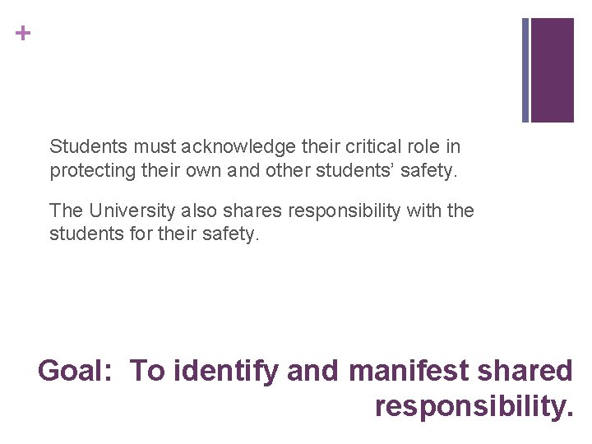
Task: Click the dark purple rectangle block
Action: coord(553,70)
